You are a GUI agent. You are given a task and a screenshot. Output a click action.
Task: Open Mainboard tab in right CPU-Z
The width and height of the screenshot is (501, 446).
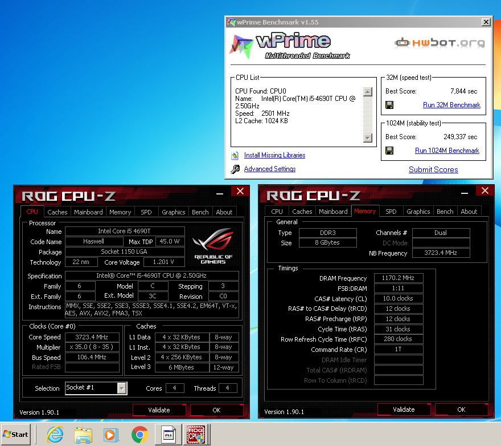(x=333, y=212)
